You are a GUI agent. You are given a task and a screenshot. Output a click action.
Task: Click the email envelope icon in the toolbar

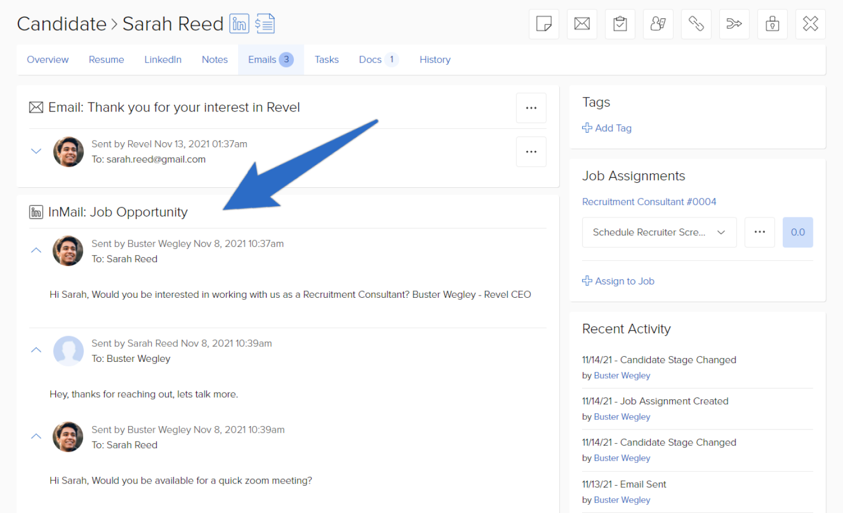[x=582, y=24]
